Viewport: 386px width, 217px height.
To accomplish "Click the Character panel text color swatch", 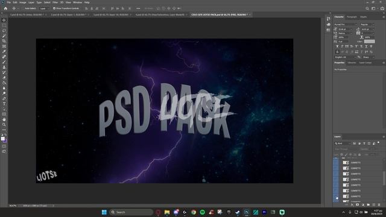I will click(x=369, y=42).
